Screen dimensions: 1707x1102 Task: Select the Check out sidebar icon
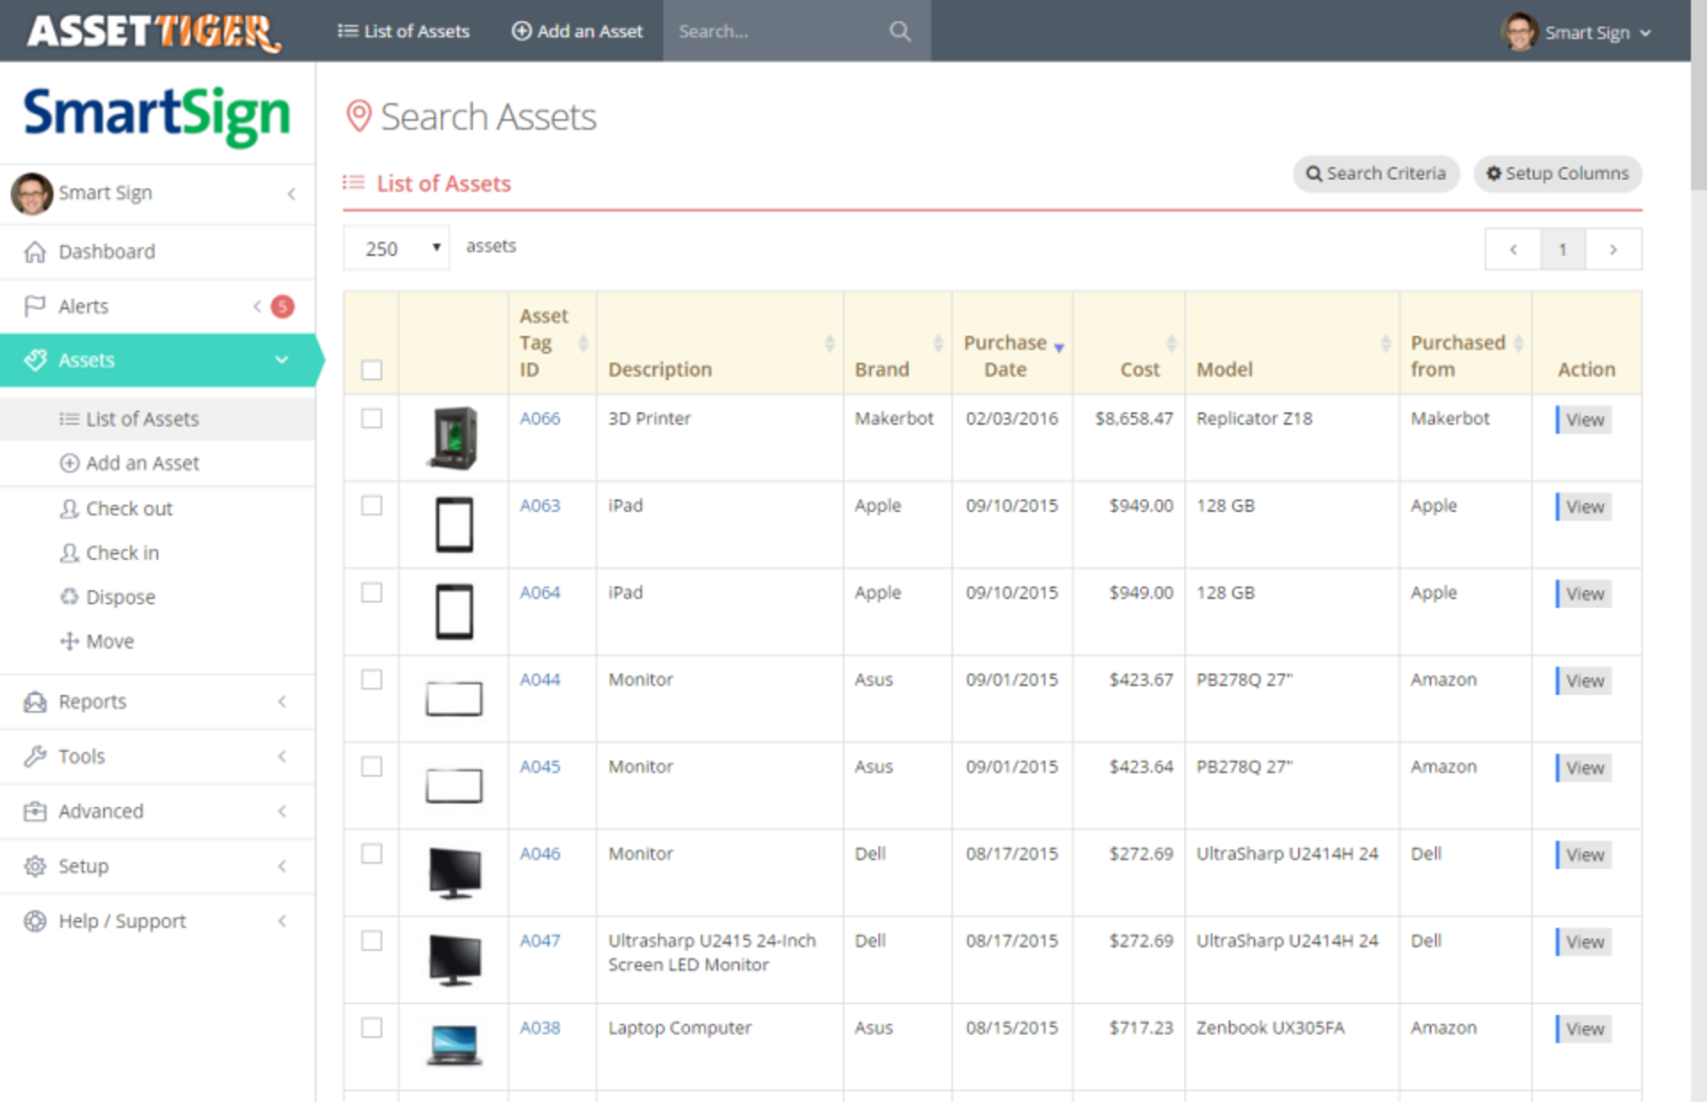(69, 507)
